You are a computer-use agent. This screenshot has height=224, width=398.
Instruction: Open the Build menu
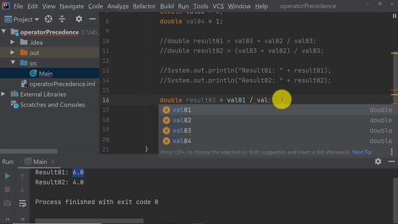pyautogui.click(x=167, y=6)
